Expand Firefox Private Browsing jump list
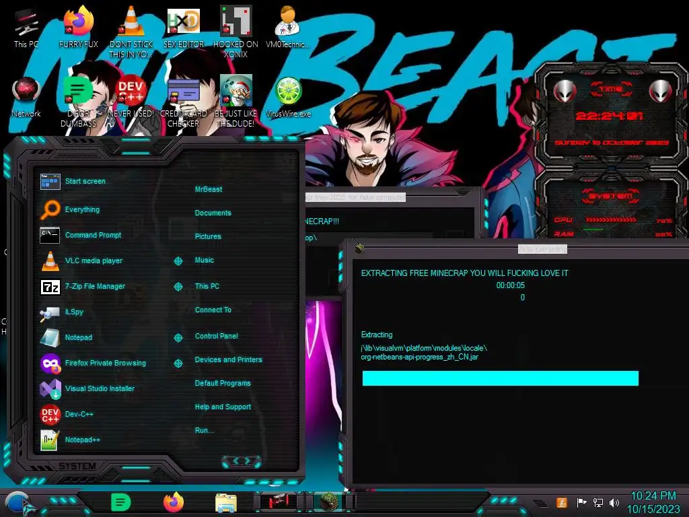 click(x=178, y=363)
